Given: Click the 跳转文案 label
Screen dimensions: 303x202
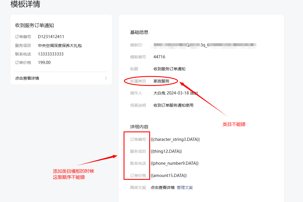Looking at the screenshot, I should 138,187.
